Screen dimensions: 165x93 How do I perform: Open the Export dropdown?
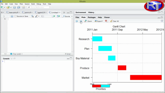click(x=98, y=21)
